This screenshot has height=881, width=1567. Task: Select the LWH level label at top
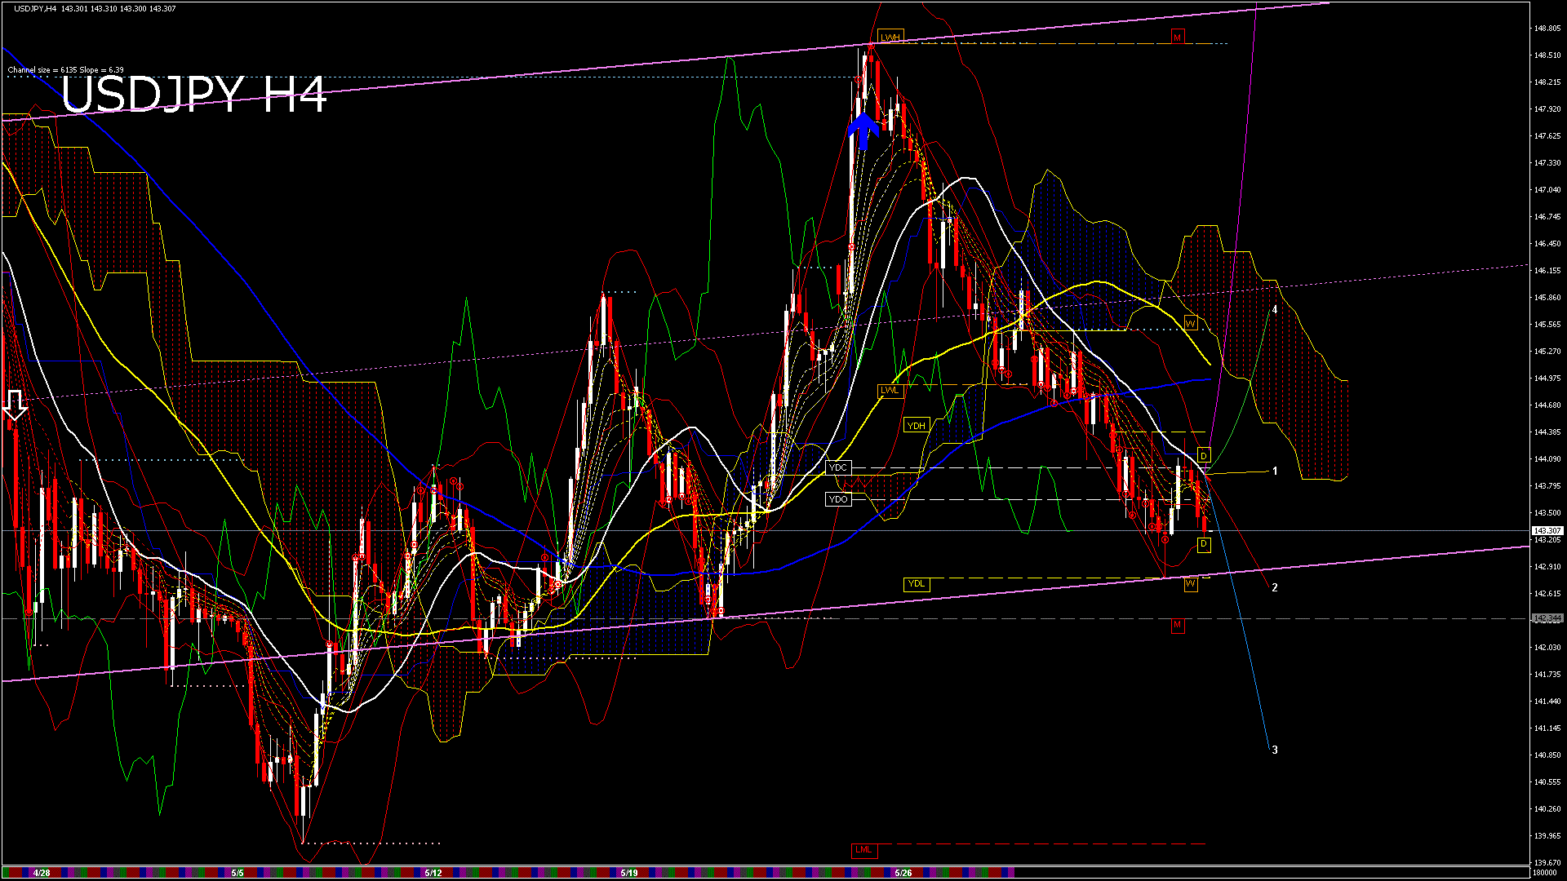point(890,38)
